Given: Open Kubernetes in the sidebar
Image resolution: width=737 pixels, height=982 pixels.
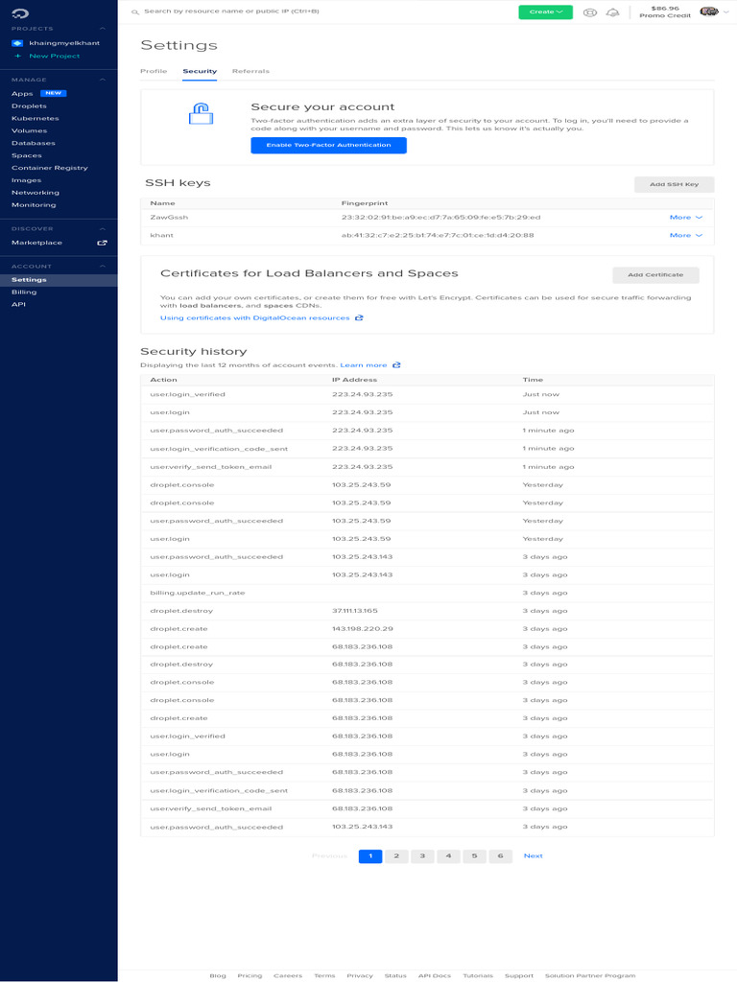Looking at the screenshot, I should tap(36, 118).
